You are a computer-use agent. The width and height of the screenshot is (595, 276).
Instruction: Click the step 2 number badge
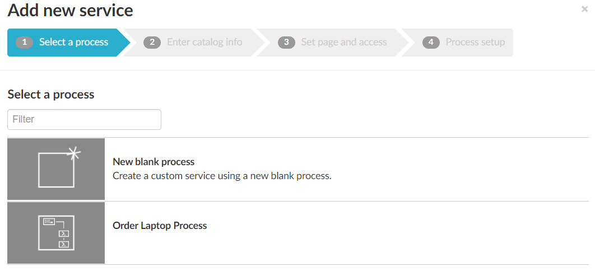coord(152,43)
